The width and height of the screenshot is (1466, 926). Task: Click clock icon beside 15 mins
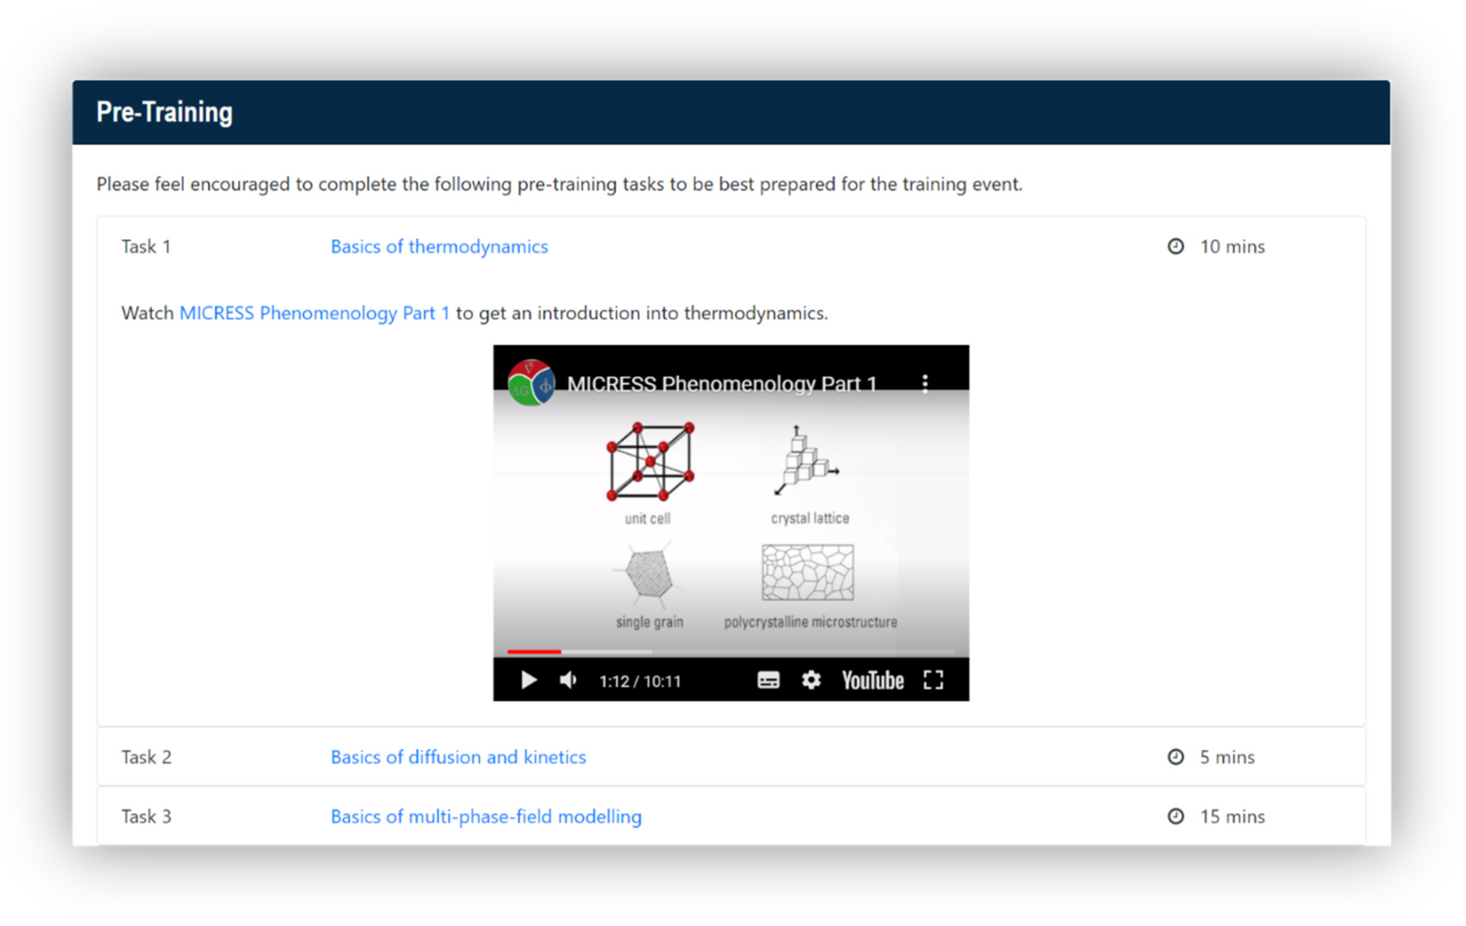(1175, 817)
